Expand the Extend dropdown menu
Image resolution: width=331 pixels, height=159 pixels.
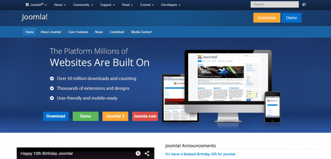147,5
